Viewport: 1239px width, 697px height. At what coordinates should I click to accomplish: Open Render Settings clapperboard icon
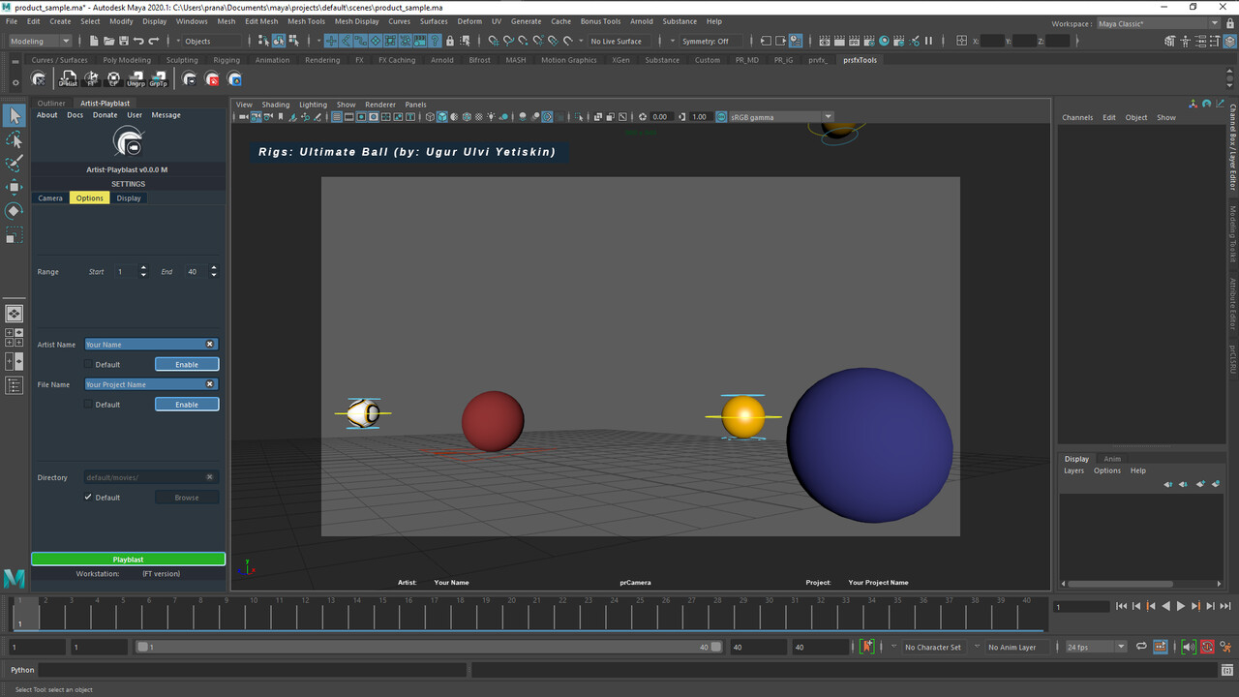871,41
